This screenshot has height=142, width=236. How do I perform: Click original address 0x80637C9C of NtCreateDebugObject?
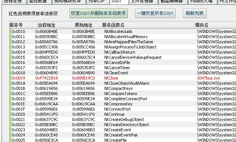pos(83,119)
